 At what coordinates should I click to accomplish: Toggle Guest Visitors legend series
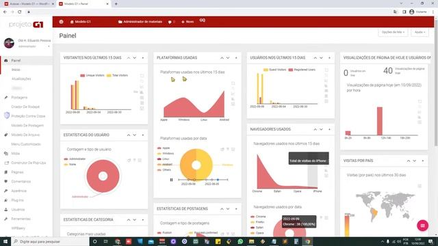pos(275,70)
